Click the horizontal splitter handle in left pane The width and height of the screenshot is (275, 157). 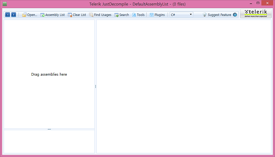(x=49, y=129)
